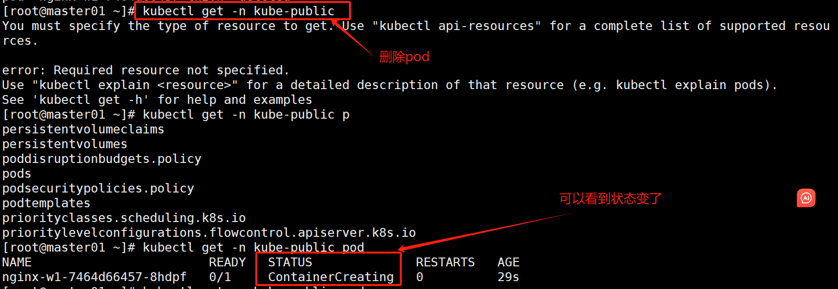
Task: Click the AGE column header
Action: (x=508, y=262)
